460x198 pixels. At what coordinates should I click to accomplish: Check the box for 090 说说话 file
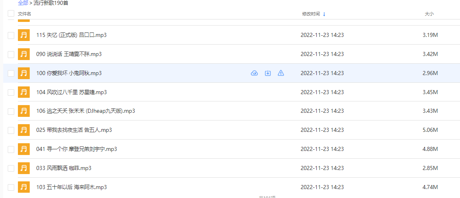[11, 54]
